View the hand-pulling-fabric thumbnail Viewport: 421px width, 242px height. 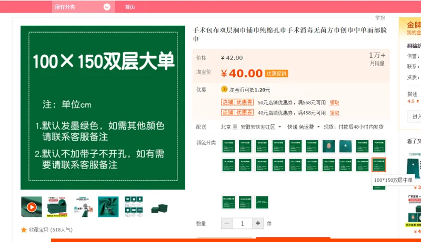pos(83,207)
